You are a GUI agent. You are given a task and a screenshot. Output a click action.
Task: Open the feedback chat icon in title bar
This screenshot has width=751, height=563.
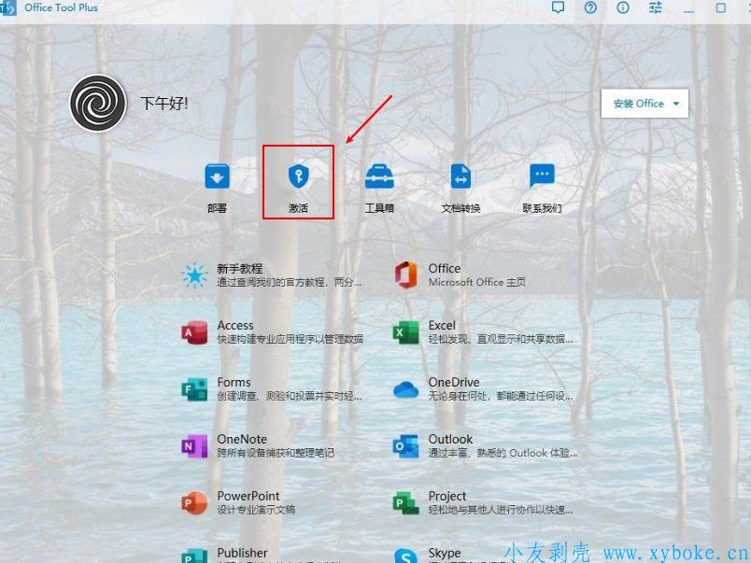(x=558, y=8)
